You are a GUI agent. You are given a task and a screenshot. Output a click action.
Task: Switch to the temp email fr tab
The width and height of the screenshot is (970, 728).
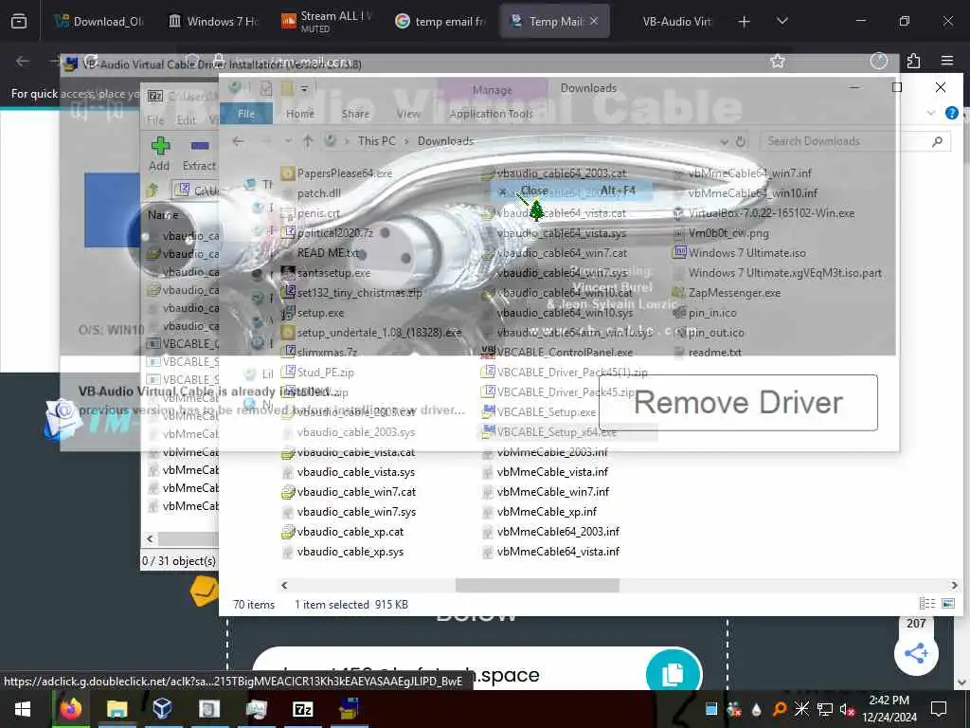tap(440, 22)
